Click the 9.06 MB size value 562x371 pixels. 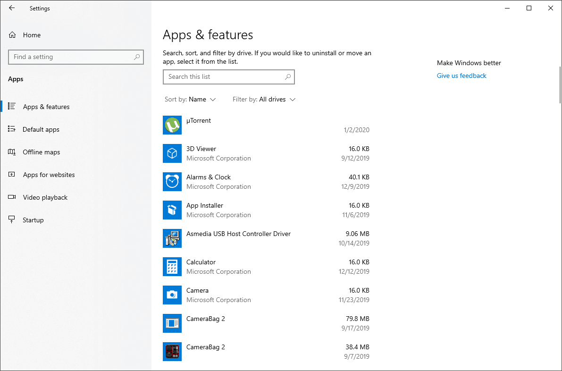point(357,234)
